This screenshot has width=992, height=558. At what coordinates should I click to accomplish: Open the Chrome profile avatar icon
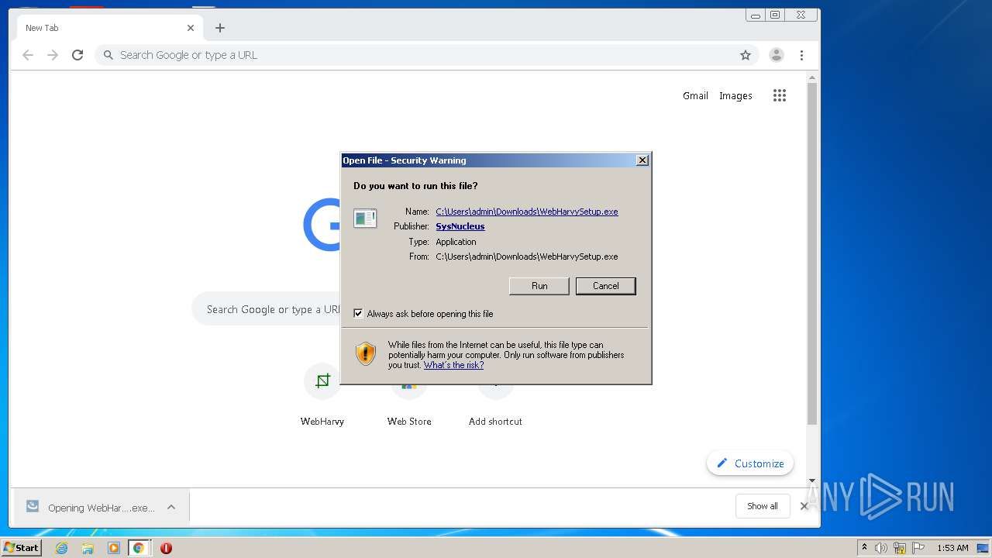point(776,55)
